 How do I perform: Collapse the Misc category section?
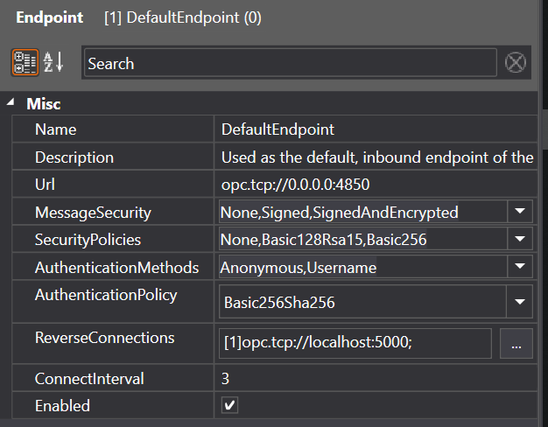[11, 103]
